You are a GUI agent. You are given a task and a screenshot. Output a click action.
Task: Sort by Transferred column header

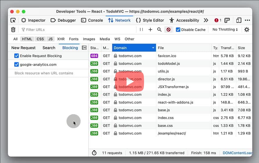(227, 48)
